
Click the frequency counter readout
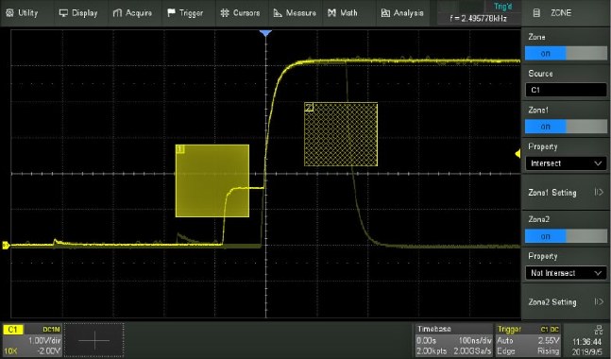(x=478, y=18)
